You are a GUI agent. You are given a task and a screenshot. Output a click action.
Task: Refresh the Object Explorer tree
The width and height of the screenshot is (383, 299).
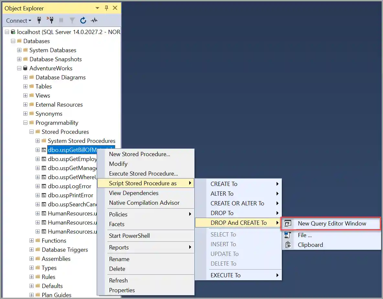[x=83, y=20]
